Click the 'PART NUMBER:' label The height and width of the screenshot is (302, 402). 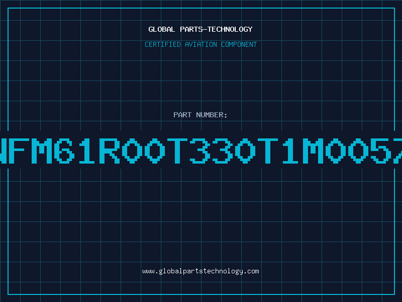[x=200, y=115]
